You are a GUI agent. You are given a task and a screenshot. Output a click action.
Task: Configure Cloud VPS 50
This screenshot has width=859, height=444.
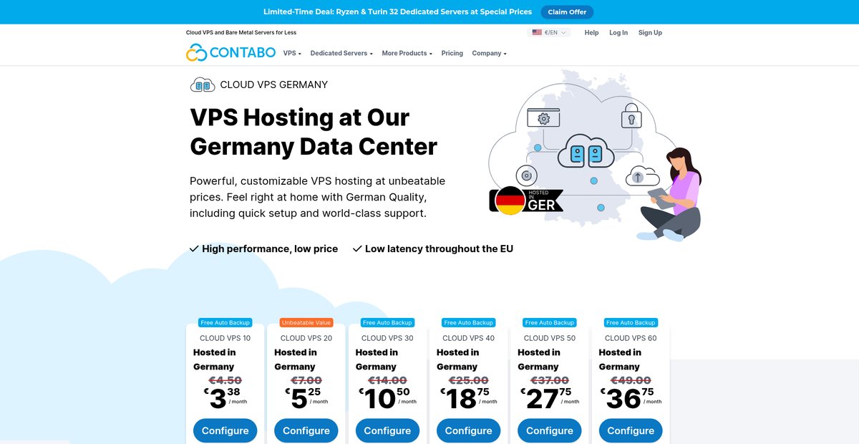(x=550, y=430)
